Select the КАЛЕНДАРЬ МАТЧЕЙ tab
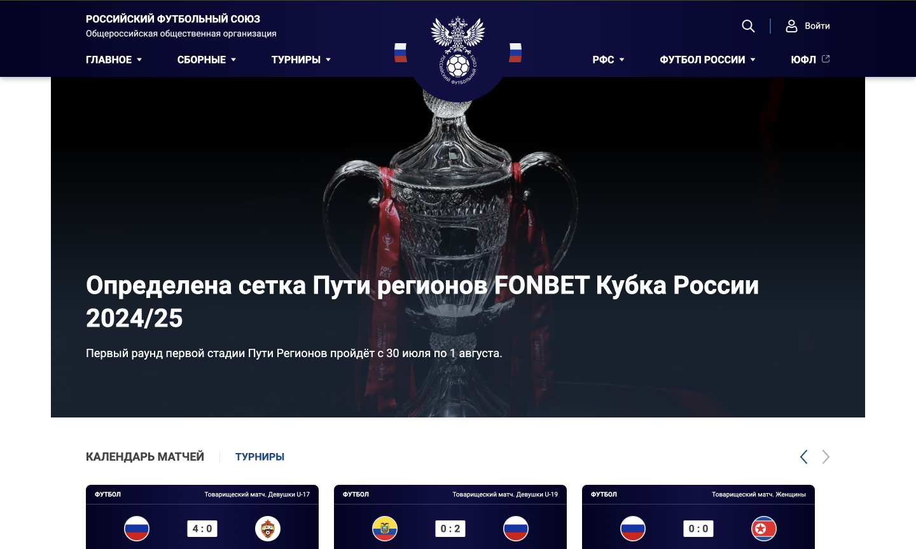This screenshot has width=916, height=549. tap(145, 457)
